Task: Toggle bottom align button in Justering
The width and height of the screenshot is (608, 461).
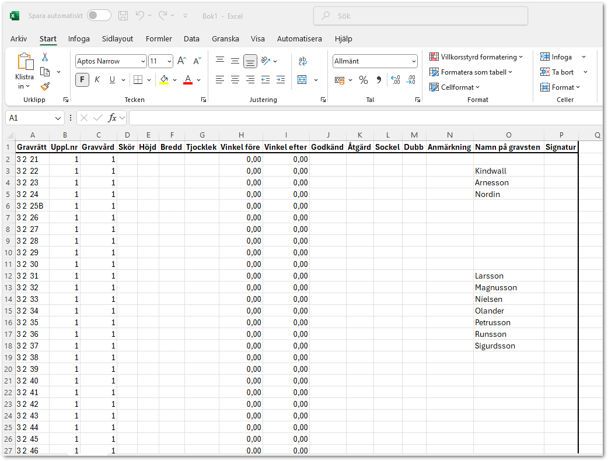Action: (x=250, y=61)
